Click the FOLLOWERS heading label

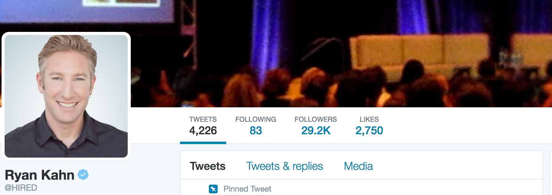pyautogui.click(x=316, y=119)
